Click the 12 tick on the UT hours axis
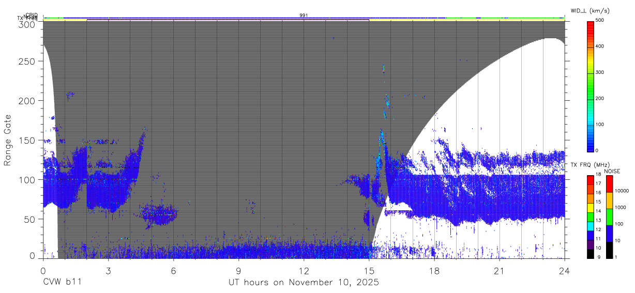 (x=304, y=270)
